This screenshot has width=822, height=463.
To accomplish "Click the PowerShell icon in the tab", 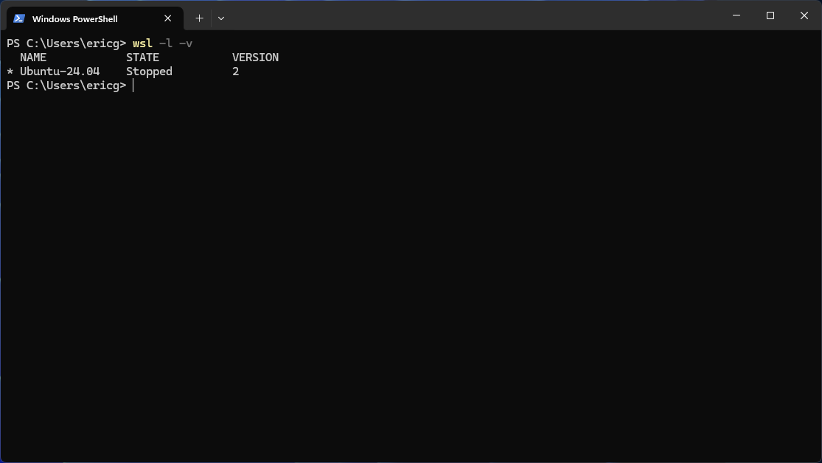I will coord(19,18).
